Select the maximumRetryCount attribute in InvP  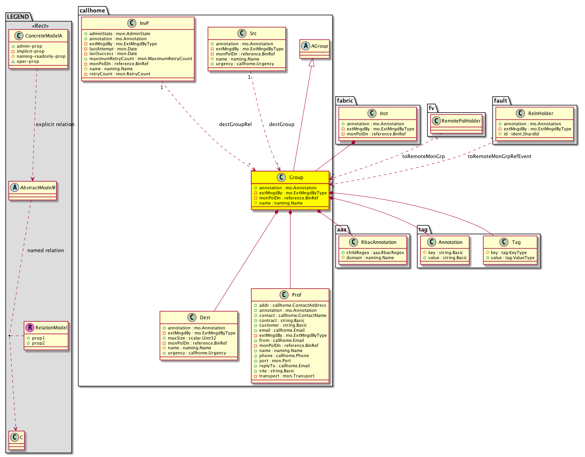pos(141,59)
